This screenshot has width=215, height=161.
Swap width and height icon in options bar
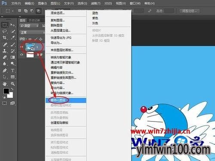pos(150,11)
